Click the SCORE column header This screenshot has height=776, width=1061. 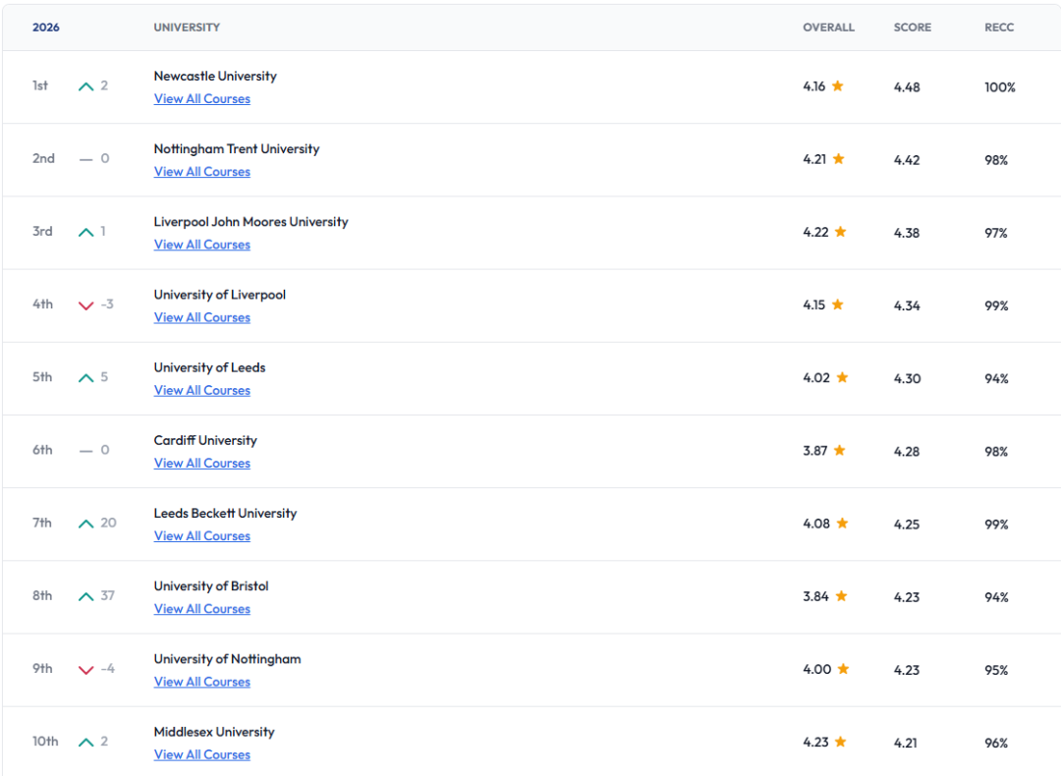click(x=912, y=28)
